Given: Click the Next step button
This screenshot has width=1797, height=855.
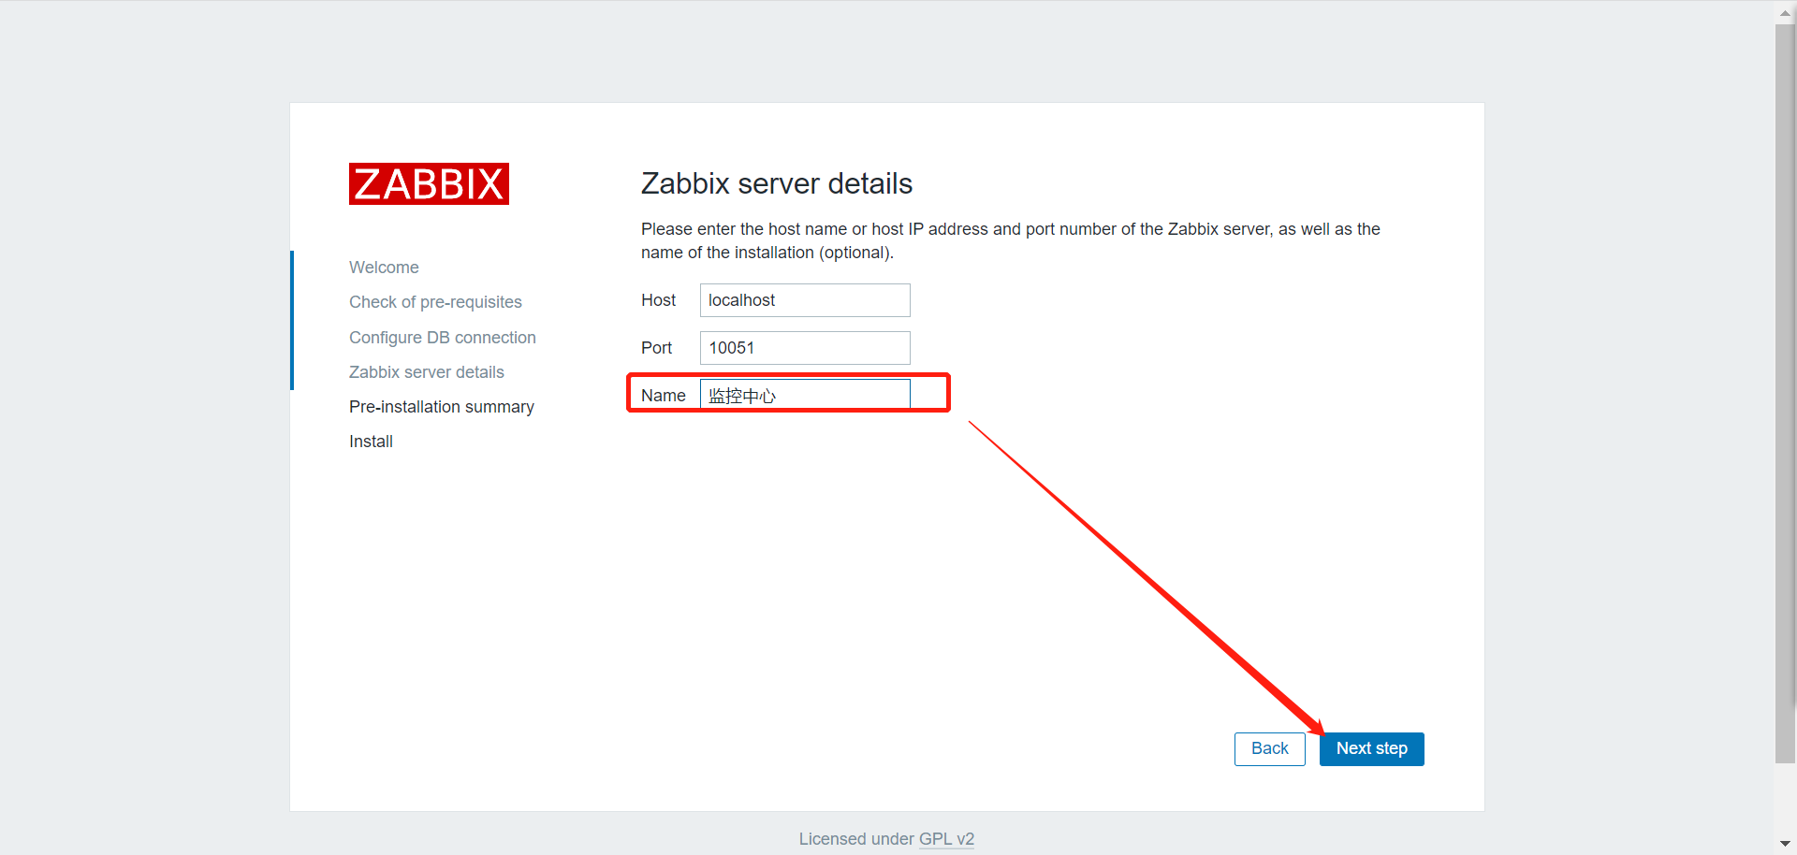Looking at the screenshot, I should click(1371, 748).
